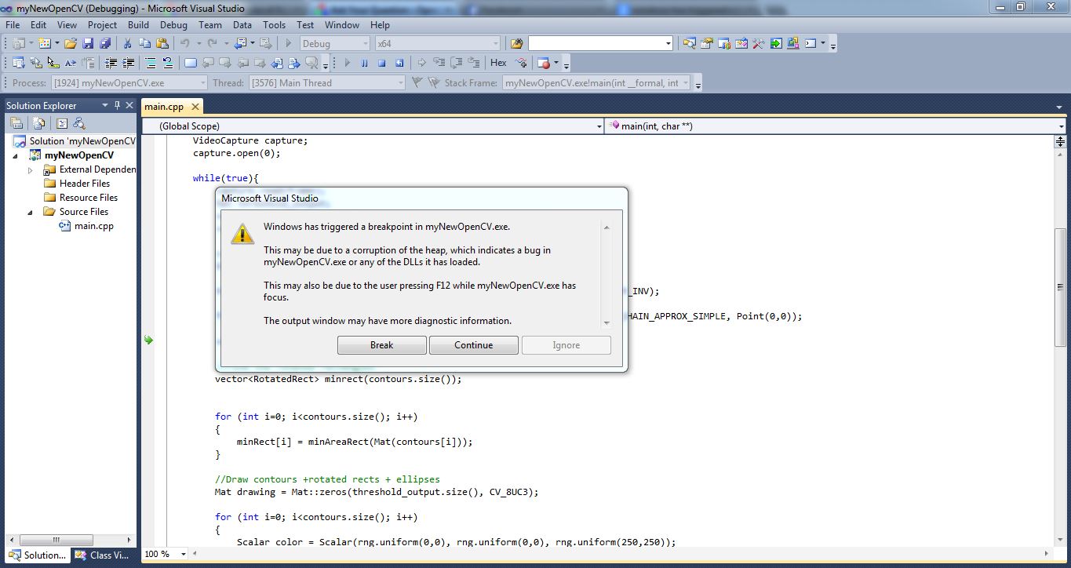Switch to Solution Explorer bottom tab

click(38, 555)
